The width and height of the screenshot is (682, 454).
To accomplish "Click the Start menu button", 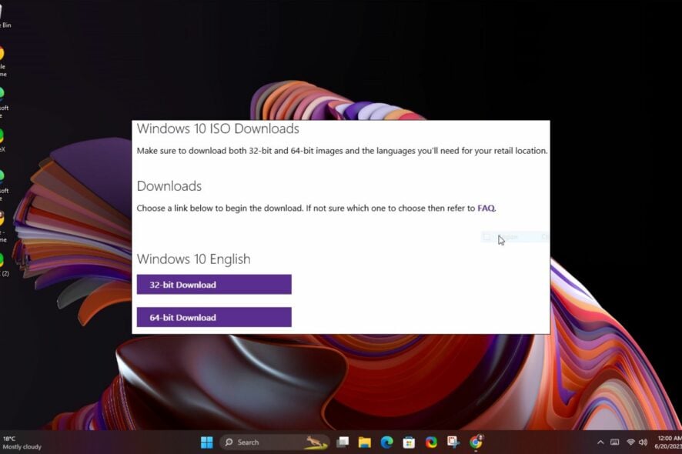I will pyautogui.click(x=206, y=442).
